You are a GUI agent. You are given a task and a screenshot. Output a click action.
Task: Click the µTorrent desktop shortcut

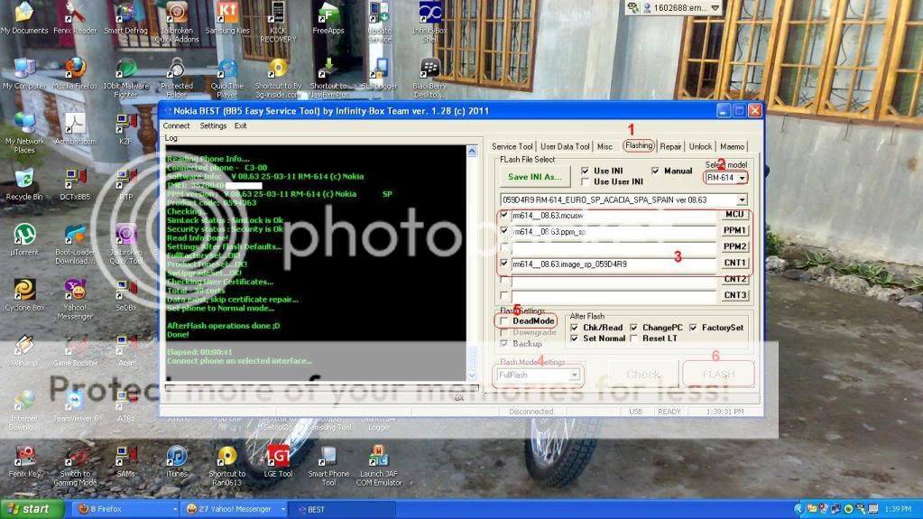(24, 236)
